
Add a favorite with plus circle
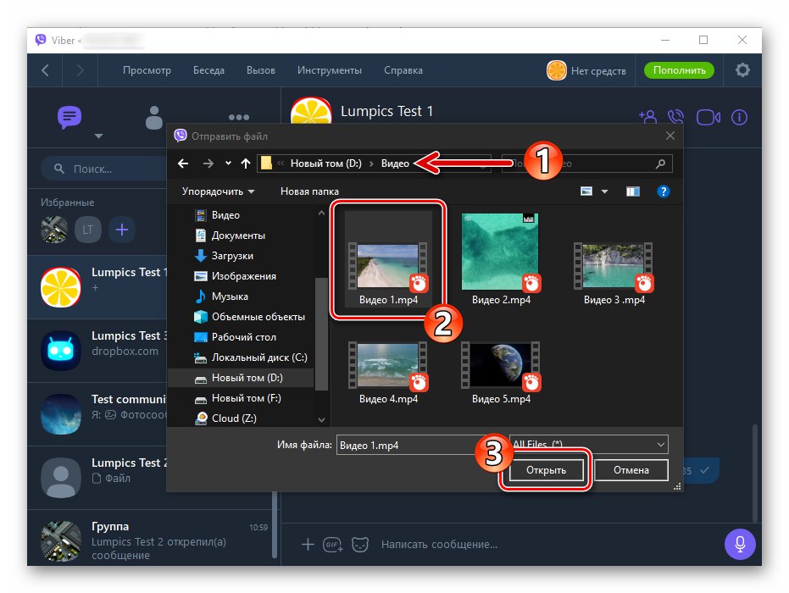[x=122, y=230]
